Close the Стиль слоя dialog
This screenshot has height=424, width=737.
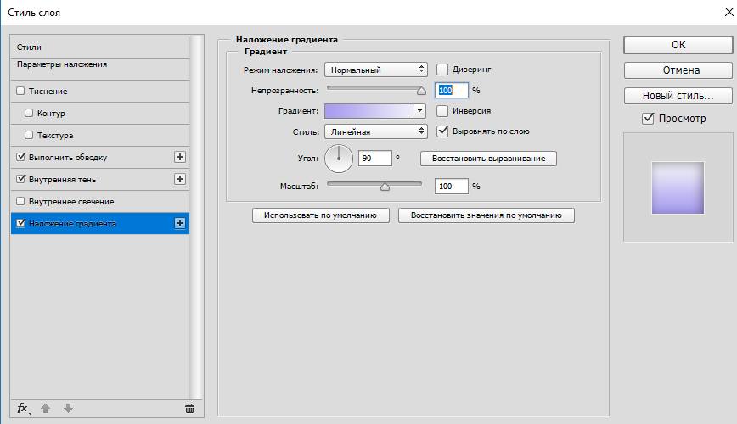pyautogui.click(x=729, y=12)
